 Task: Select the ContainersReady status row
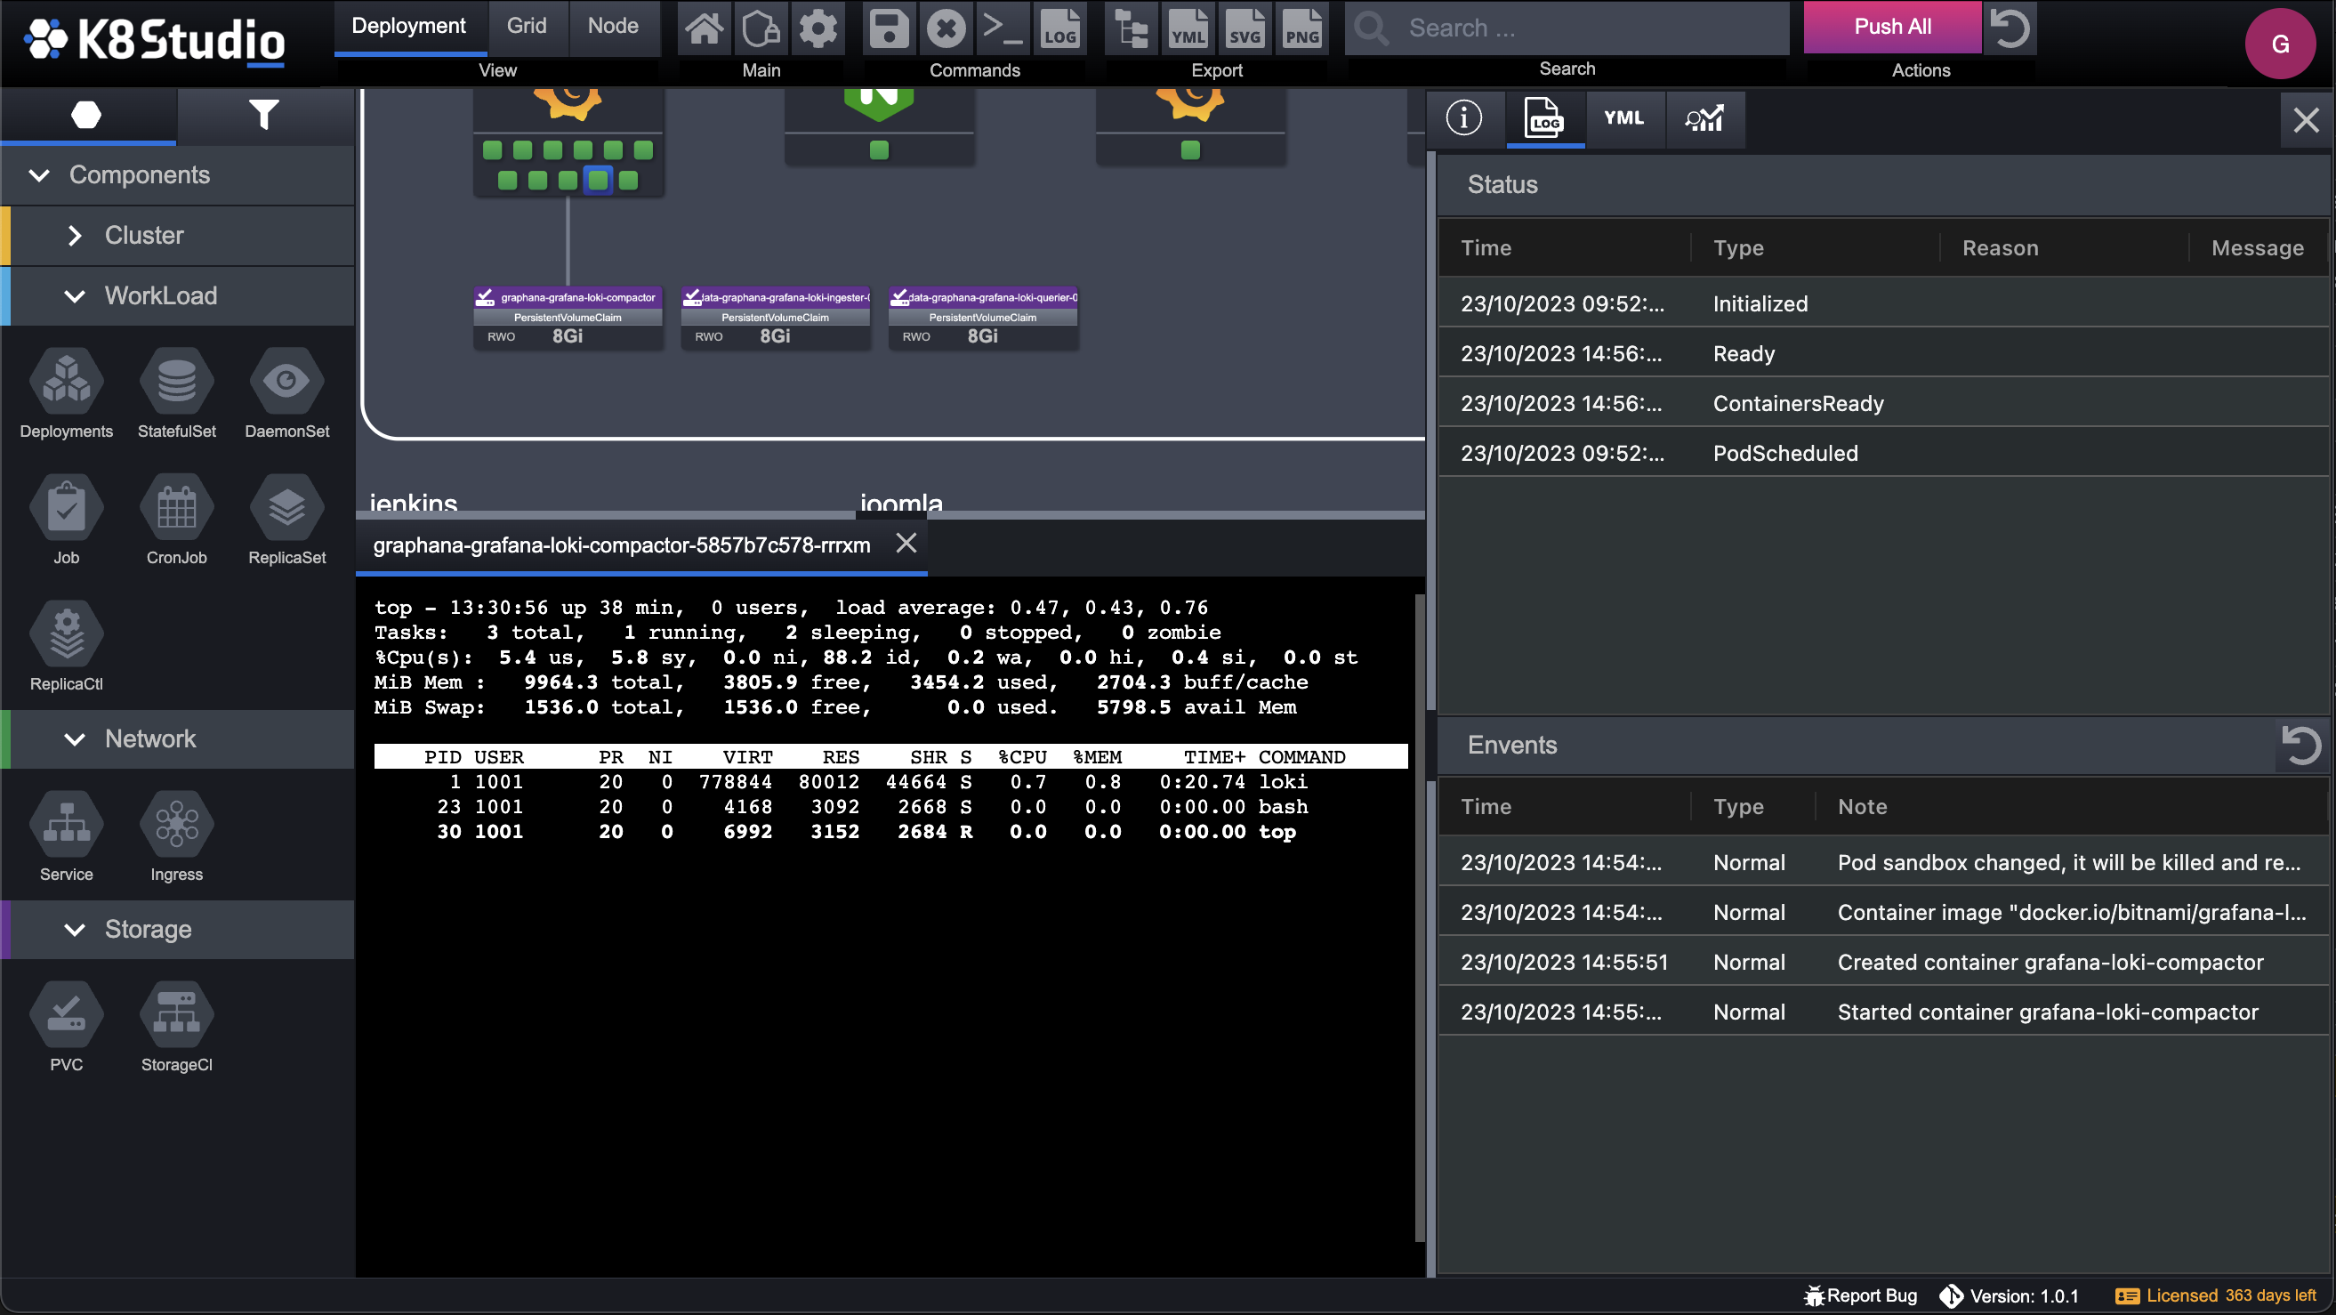pos(1882,404)
